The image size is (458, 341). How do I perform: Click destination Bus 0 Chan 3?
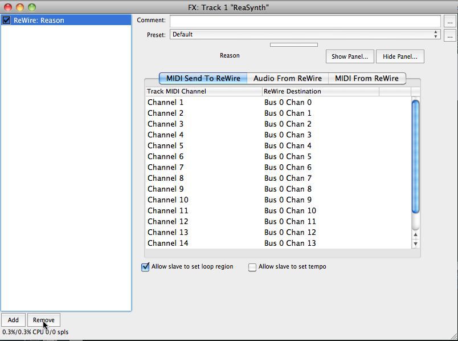click(x=288, y=135)
